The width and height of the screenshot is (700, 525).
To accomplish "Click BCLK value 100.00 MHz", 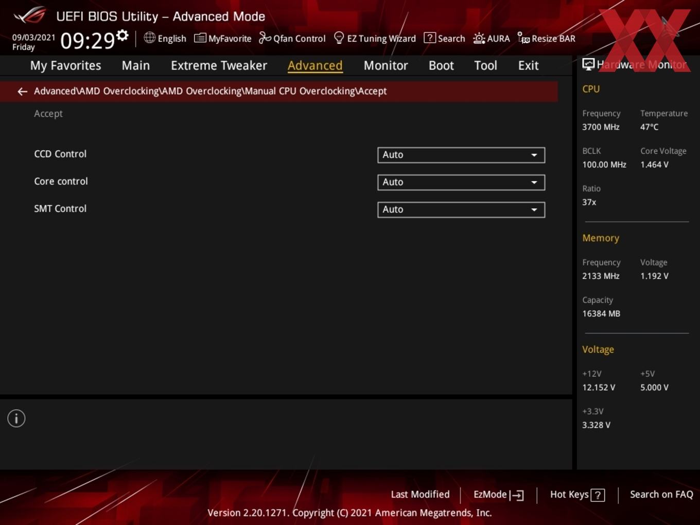I will click(x=604, y=165).
